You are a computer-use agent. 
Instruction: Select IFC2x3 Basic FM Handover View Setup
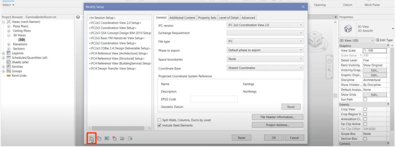point(117,38)
